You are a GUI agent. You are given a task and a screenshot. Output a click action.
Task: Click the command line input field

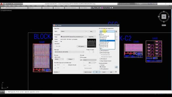point(88,92)
